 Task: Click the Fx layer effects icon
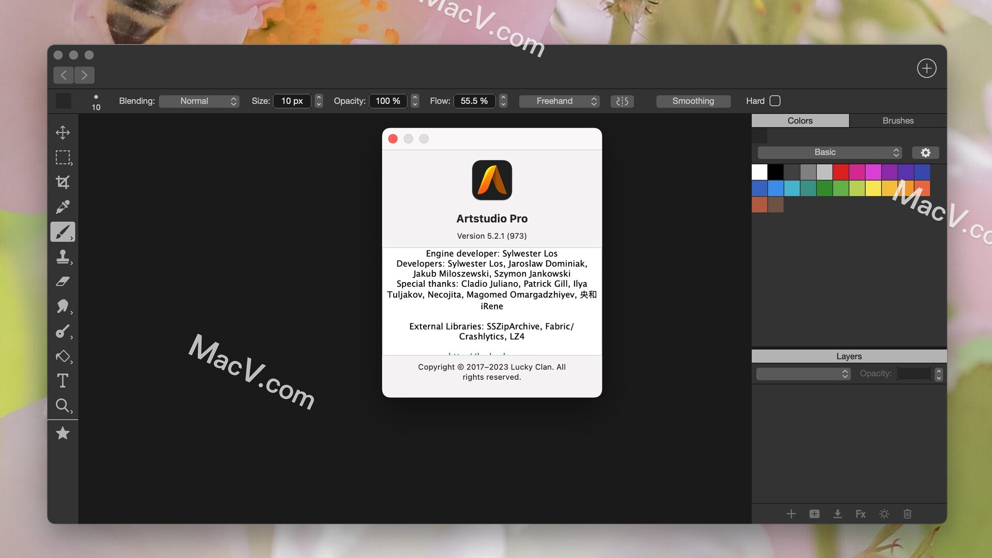point(860,514)
